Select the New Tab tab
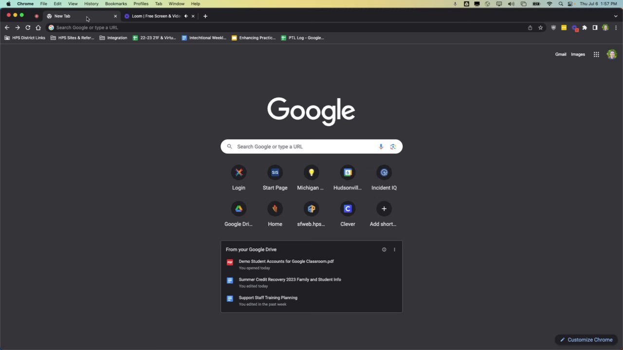The width and height of the screenshot is (623, 350). coord(80,16)
